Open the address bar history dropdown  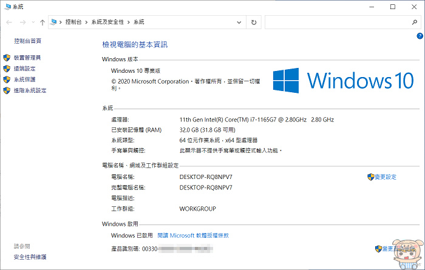[x=239, y=22]
